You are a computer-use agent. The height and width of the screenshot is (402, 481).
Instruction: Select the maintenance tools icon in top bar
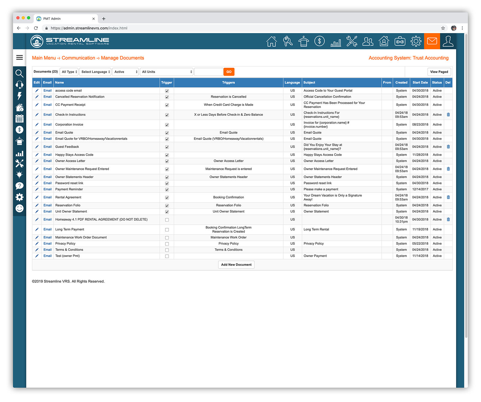pos(352,41)
